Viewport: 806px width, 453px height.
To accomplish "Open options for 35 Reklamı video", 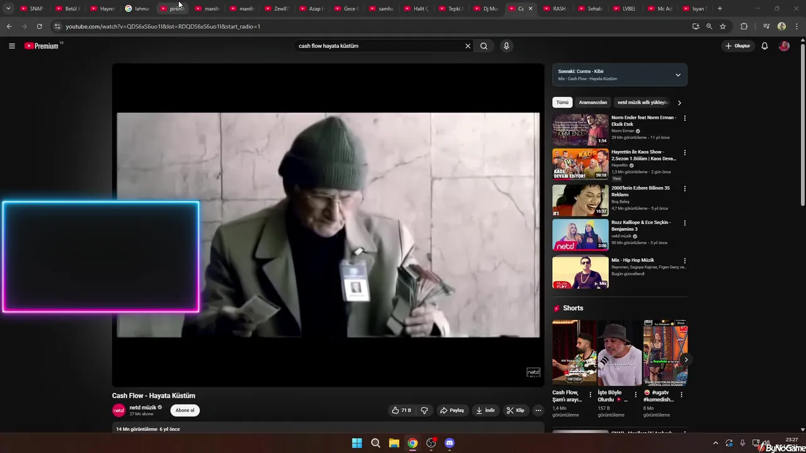I will click(x=684, y=188).
